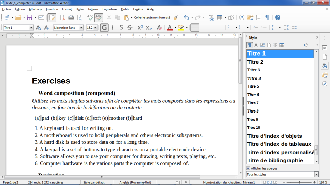Justify the paragraph text

[x=220, y=28]
